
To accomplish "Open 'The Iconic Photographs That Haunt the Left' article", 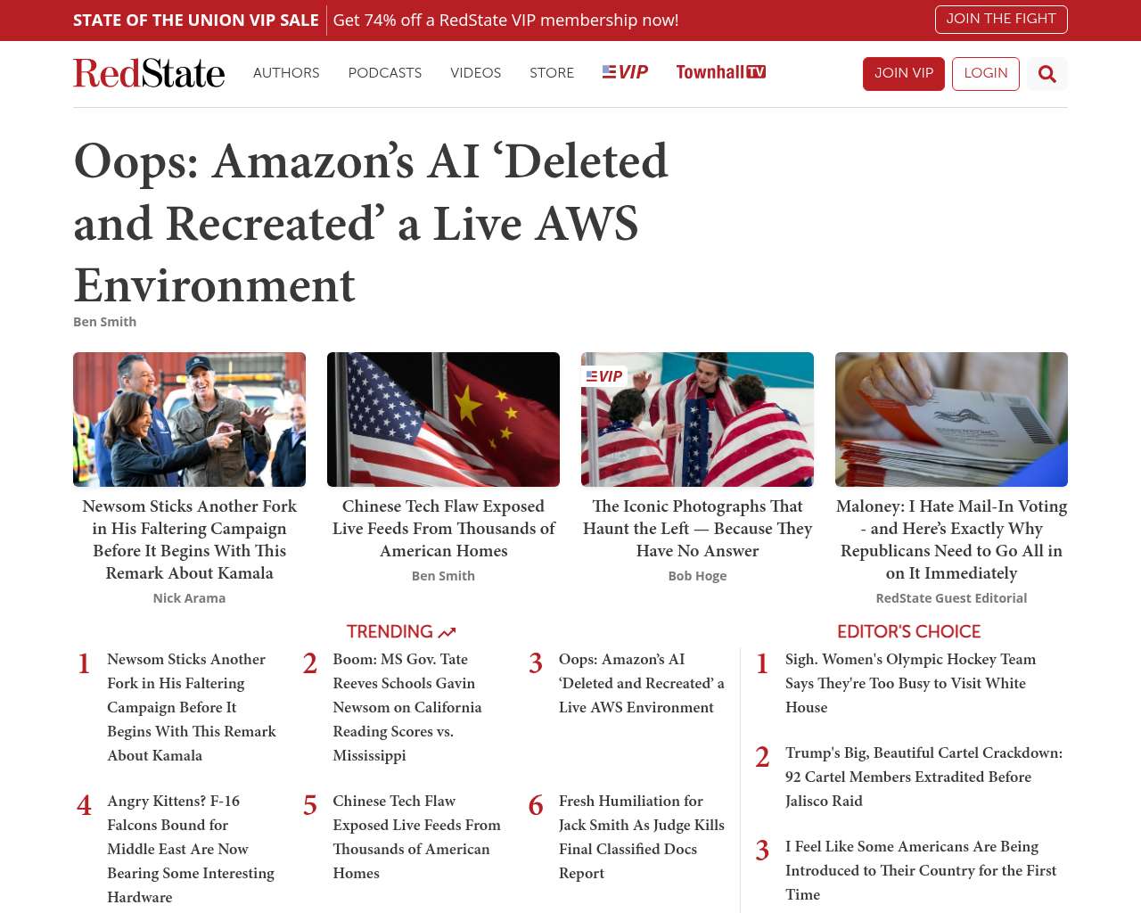I will 697,529.
